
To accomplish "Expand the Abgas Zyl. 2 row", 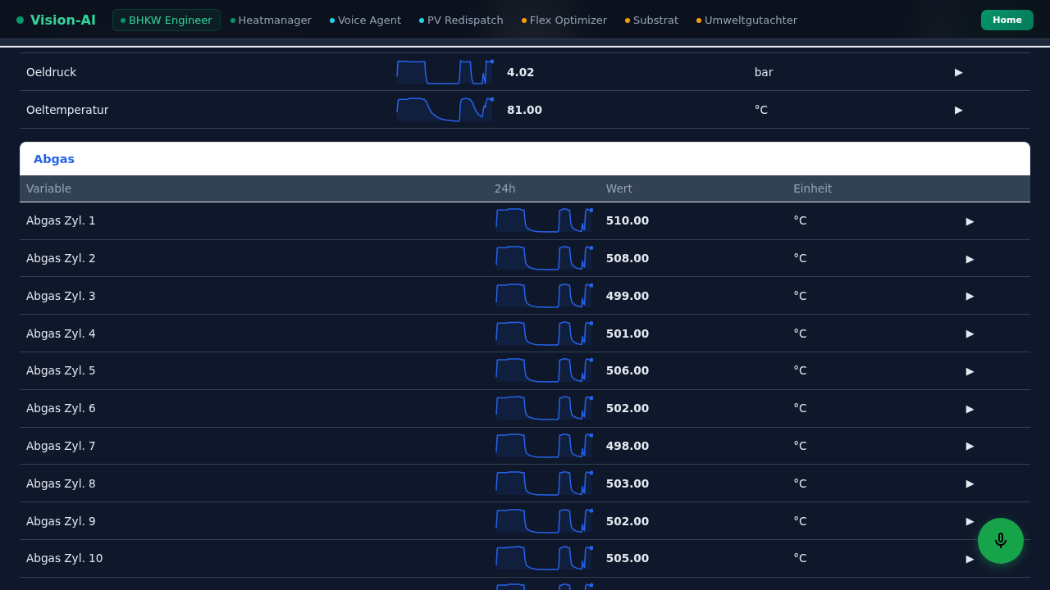I will click(970, 258).
